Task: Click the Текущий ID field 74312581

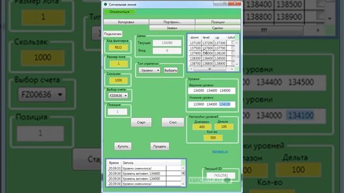Action: [221, 175]
